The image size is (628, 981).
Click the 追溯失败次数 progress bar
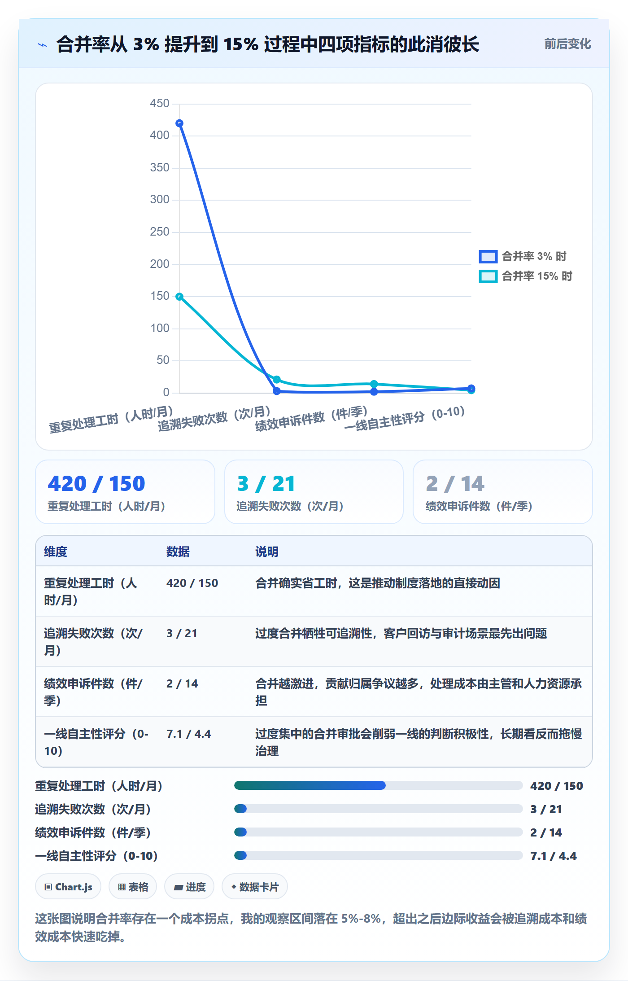378,809
